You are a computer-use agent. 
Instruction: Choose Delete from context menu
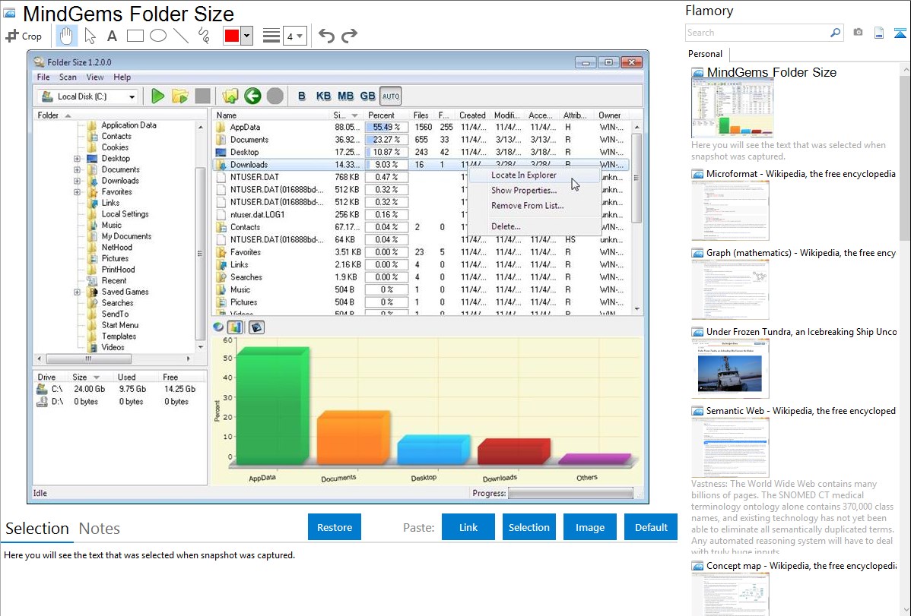534,226
